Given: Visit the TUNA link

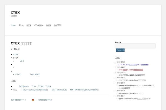Looking at the screenshot, I should (48, 86).
